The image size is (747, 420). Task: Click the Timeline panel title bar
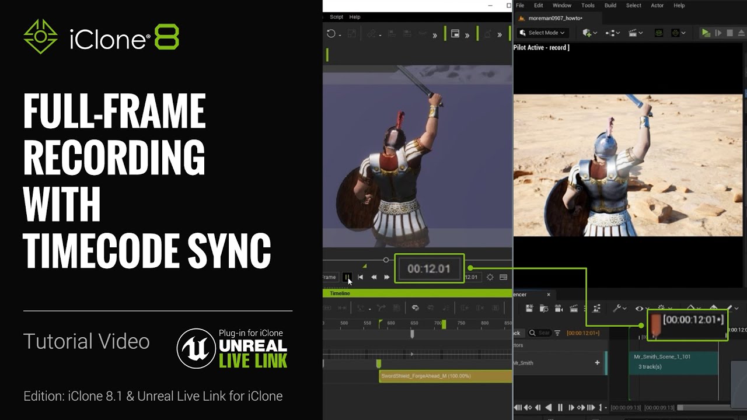[417, 293]
